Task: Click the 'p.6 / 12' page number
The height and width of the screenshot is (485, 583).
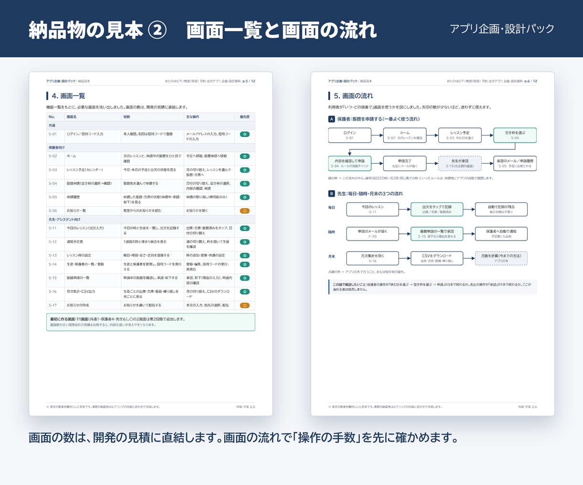Action: (x=531, y=81)
